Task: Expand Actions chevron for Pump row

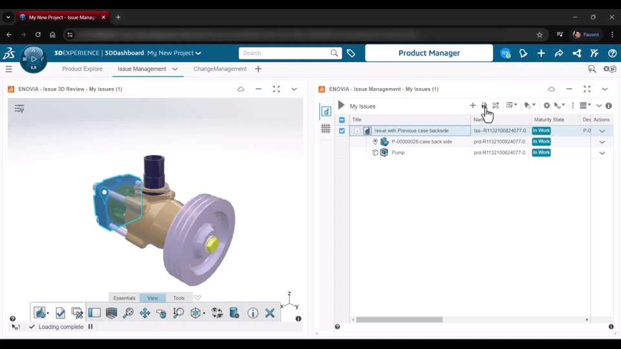Action: 602,153
